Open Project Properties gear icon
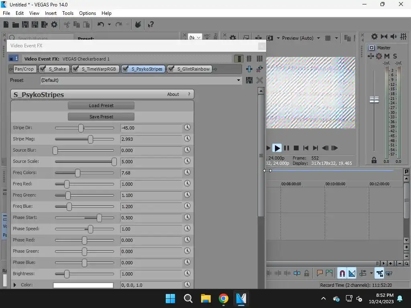This screenshot has height=308, width=411. pyautogui.click(x=54, y=24)
